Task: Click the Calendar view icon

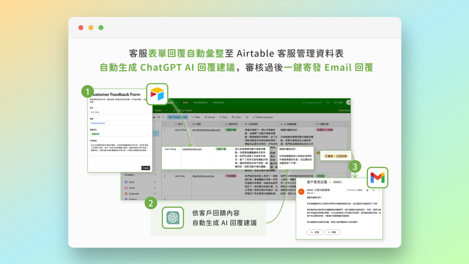Action: (126, 194)
